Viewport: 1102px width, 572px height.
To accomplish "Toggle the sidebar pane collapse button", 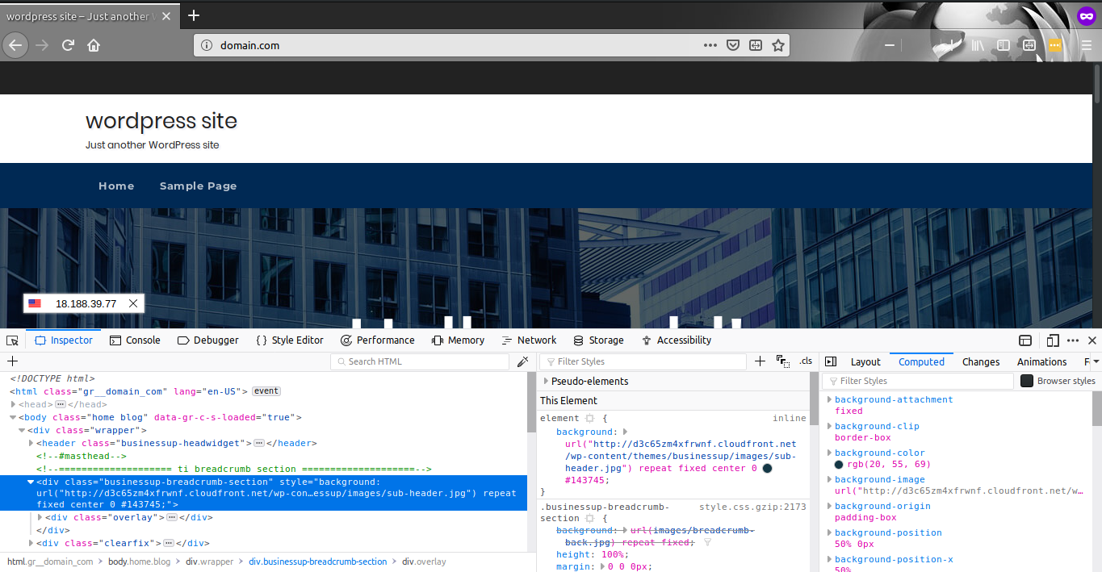I will (831, 362).
